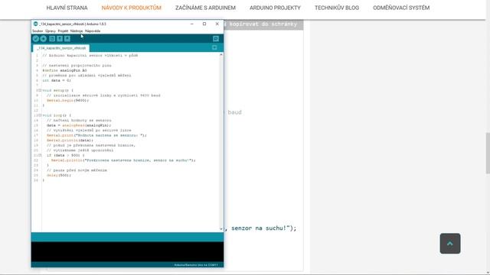Click the editor scrollbar up arrow

(221, 55)
